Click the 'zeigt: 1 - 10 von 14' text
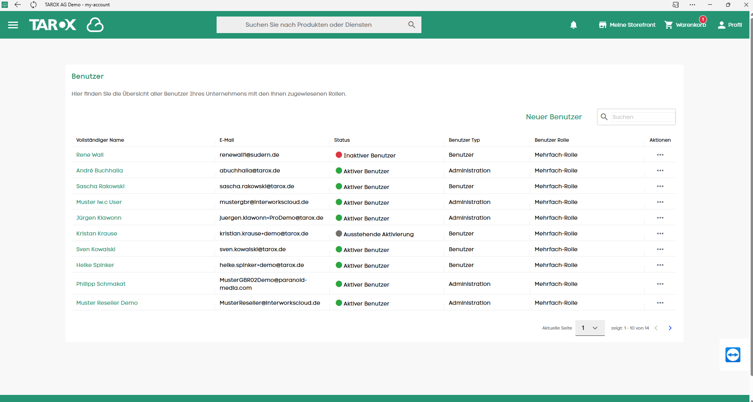The image size is (753, 402). point(630,328)
